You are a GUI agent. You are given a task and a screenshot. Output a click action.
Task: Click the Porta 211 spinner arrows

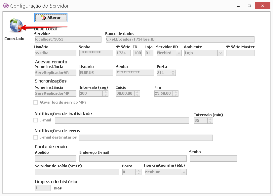173,73
